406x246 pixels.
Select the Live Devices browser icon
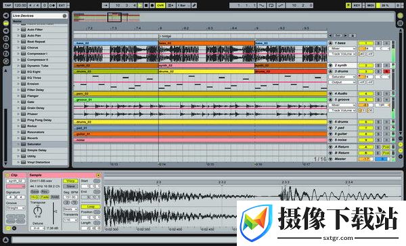pos(6,23)
